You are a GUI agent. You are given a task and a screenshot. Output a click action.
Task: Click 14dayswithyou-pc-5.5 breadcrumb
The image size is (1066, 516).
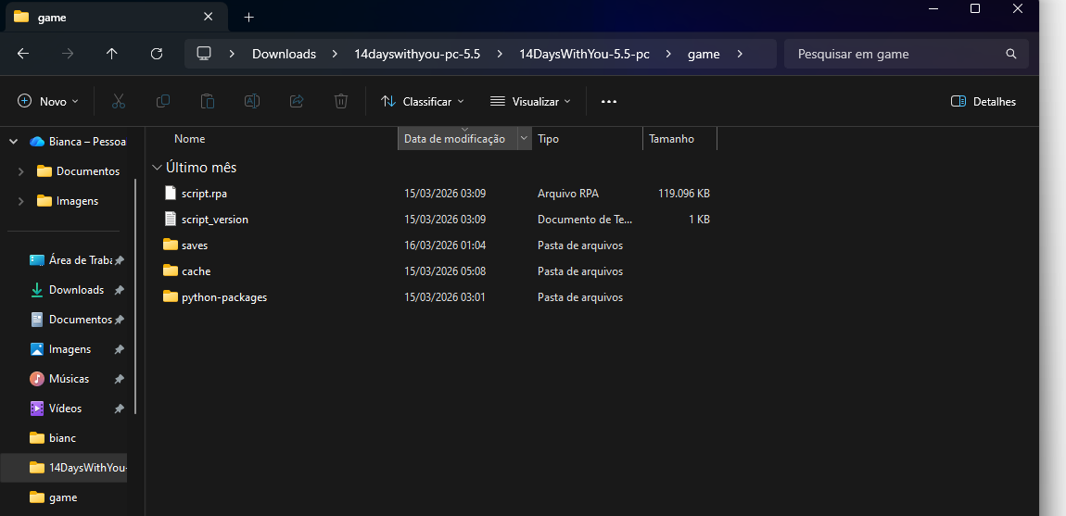tap(417, 54)
